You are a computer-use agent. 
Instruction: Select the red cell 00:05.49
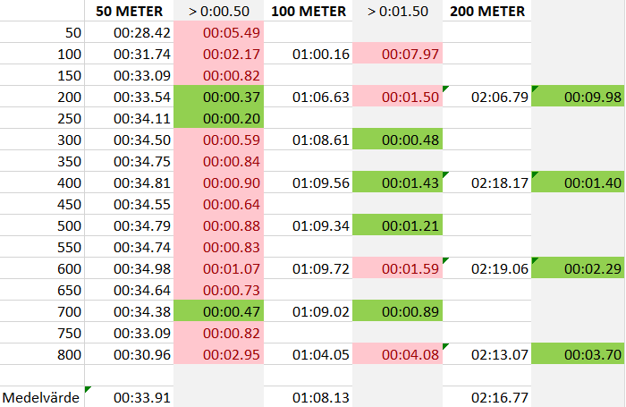point(218,33)
